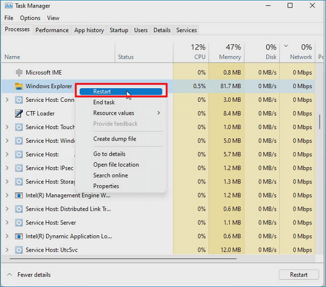Click the Microsoft IME process icon

19,72
